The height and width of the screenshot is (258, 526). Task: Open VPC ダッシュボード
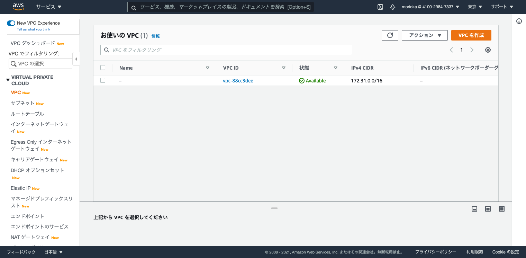tap(33, 43)
